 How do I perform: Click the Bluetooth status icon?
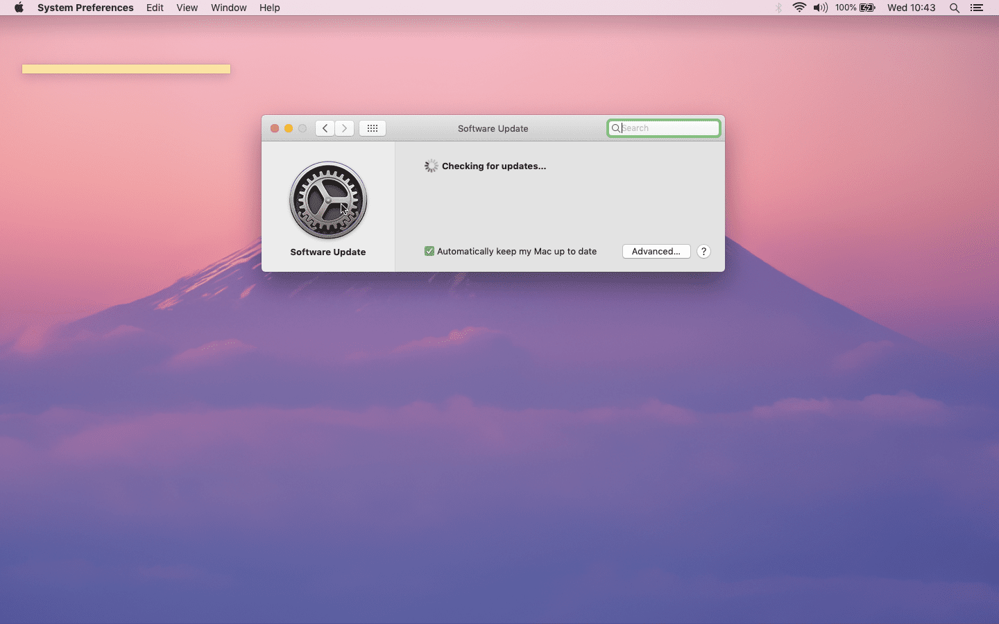[x=778, y=8]
